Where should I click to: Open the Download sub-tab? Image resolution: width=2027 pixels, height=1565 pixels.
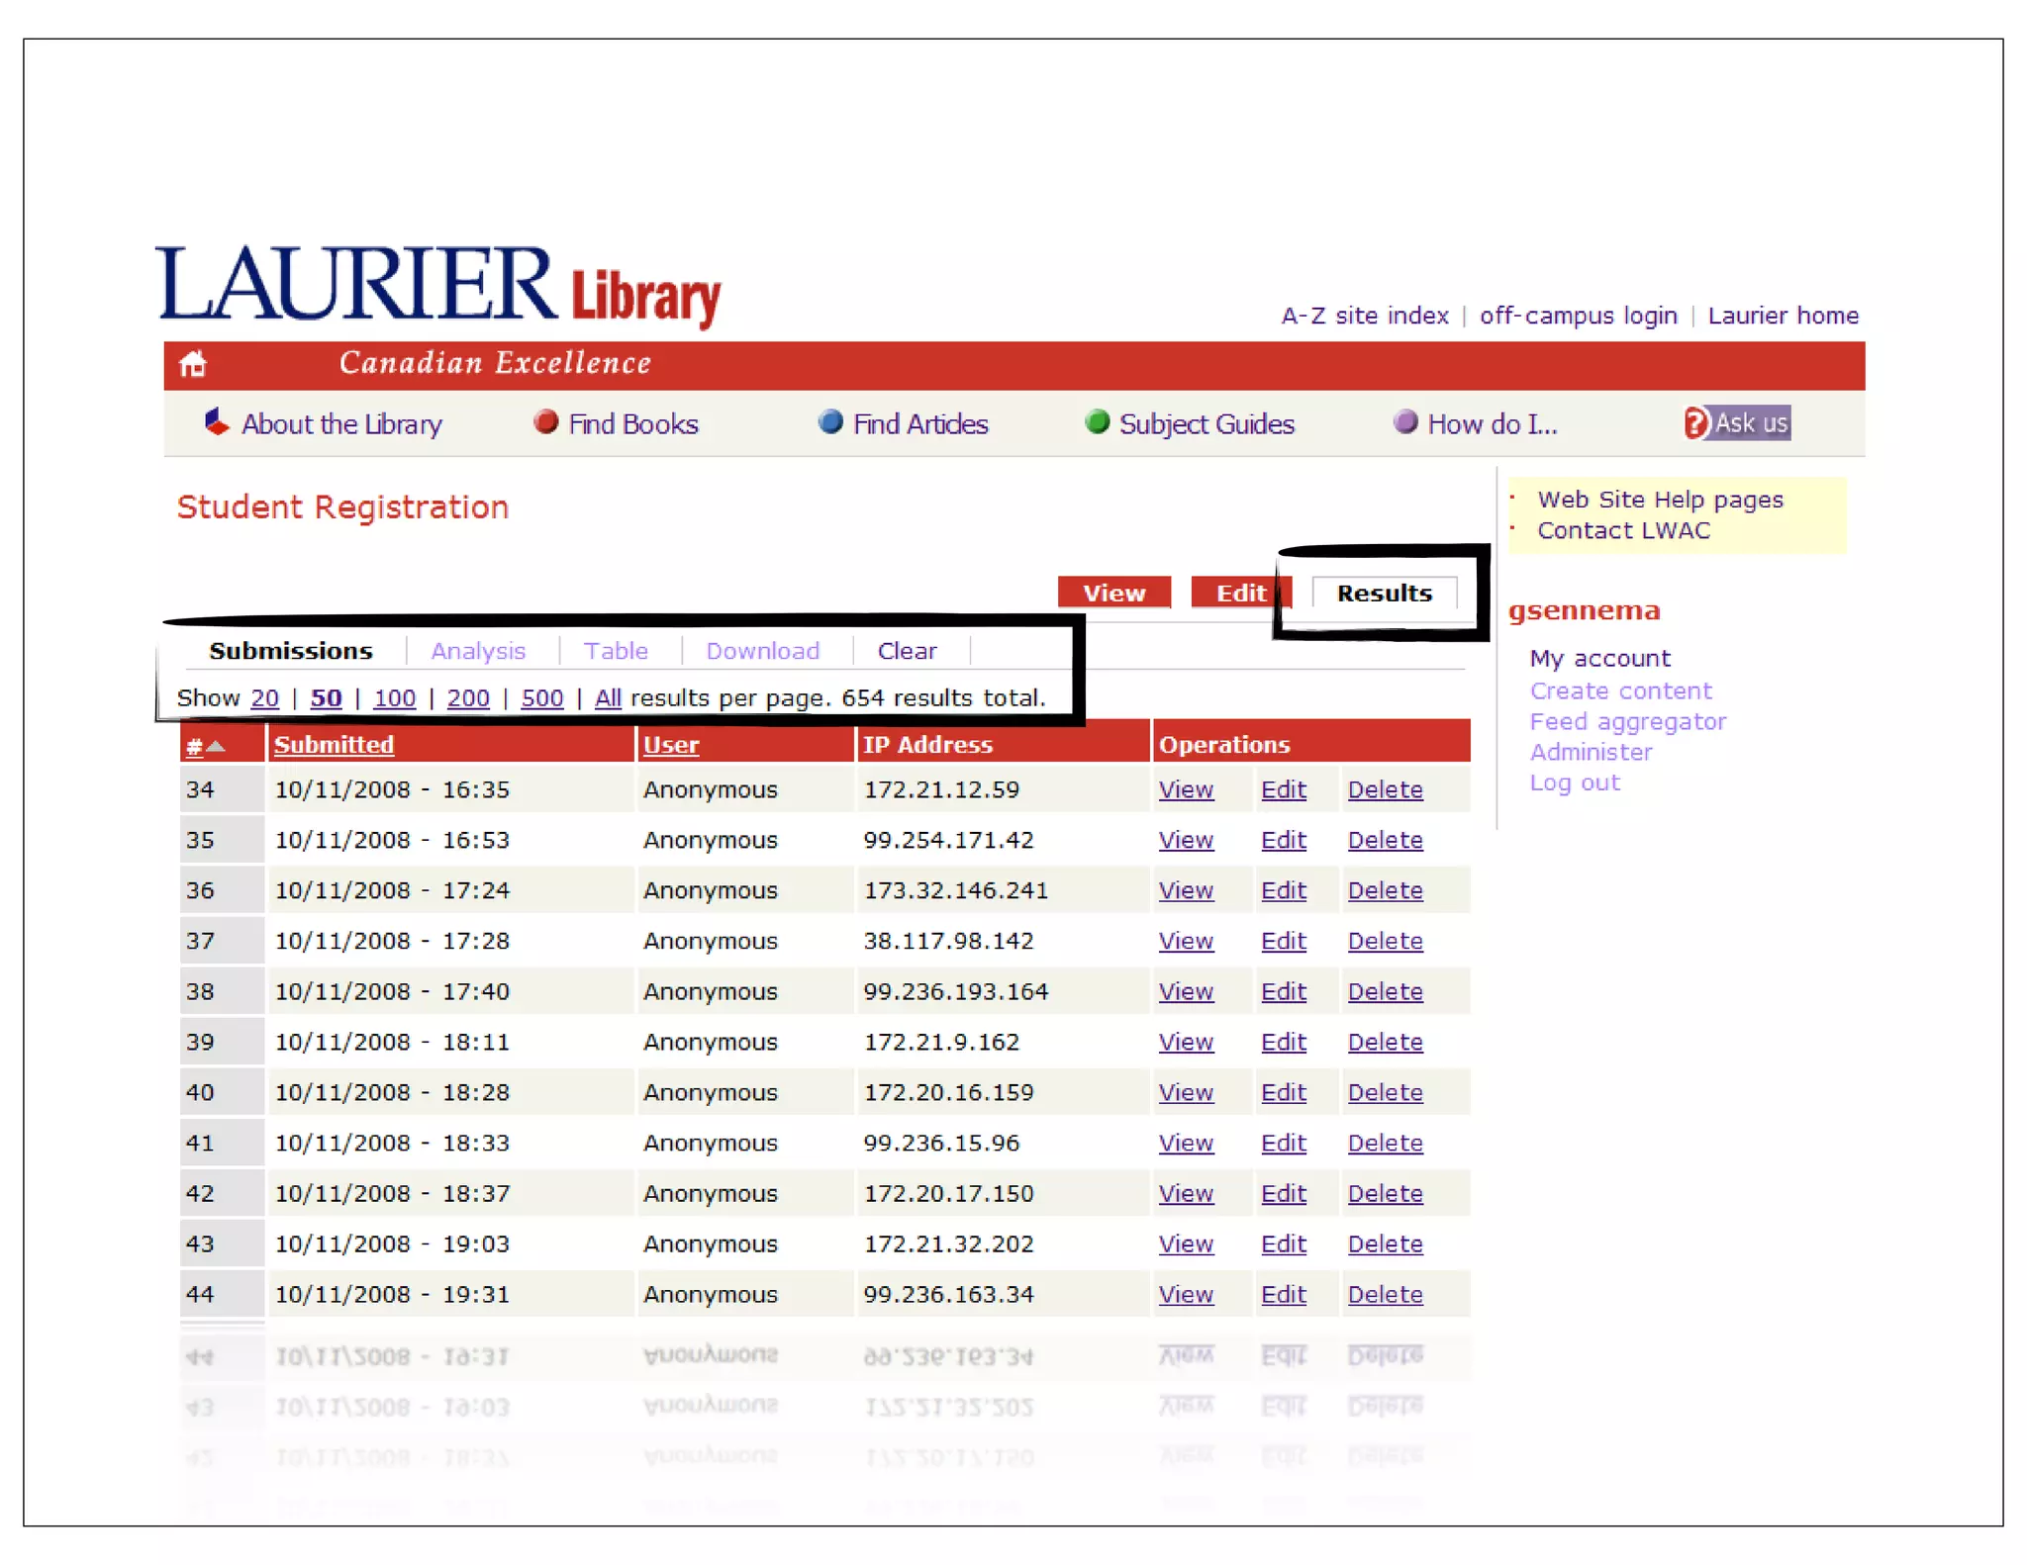click(x=762, y=651)
